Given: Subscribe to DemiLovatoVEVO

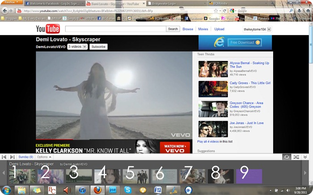Looking at the screenshot, I should click(x=98, y=46).
